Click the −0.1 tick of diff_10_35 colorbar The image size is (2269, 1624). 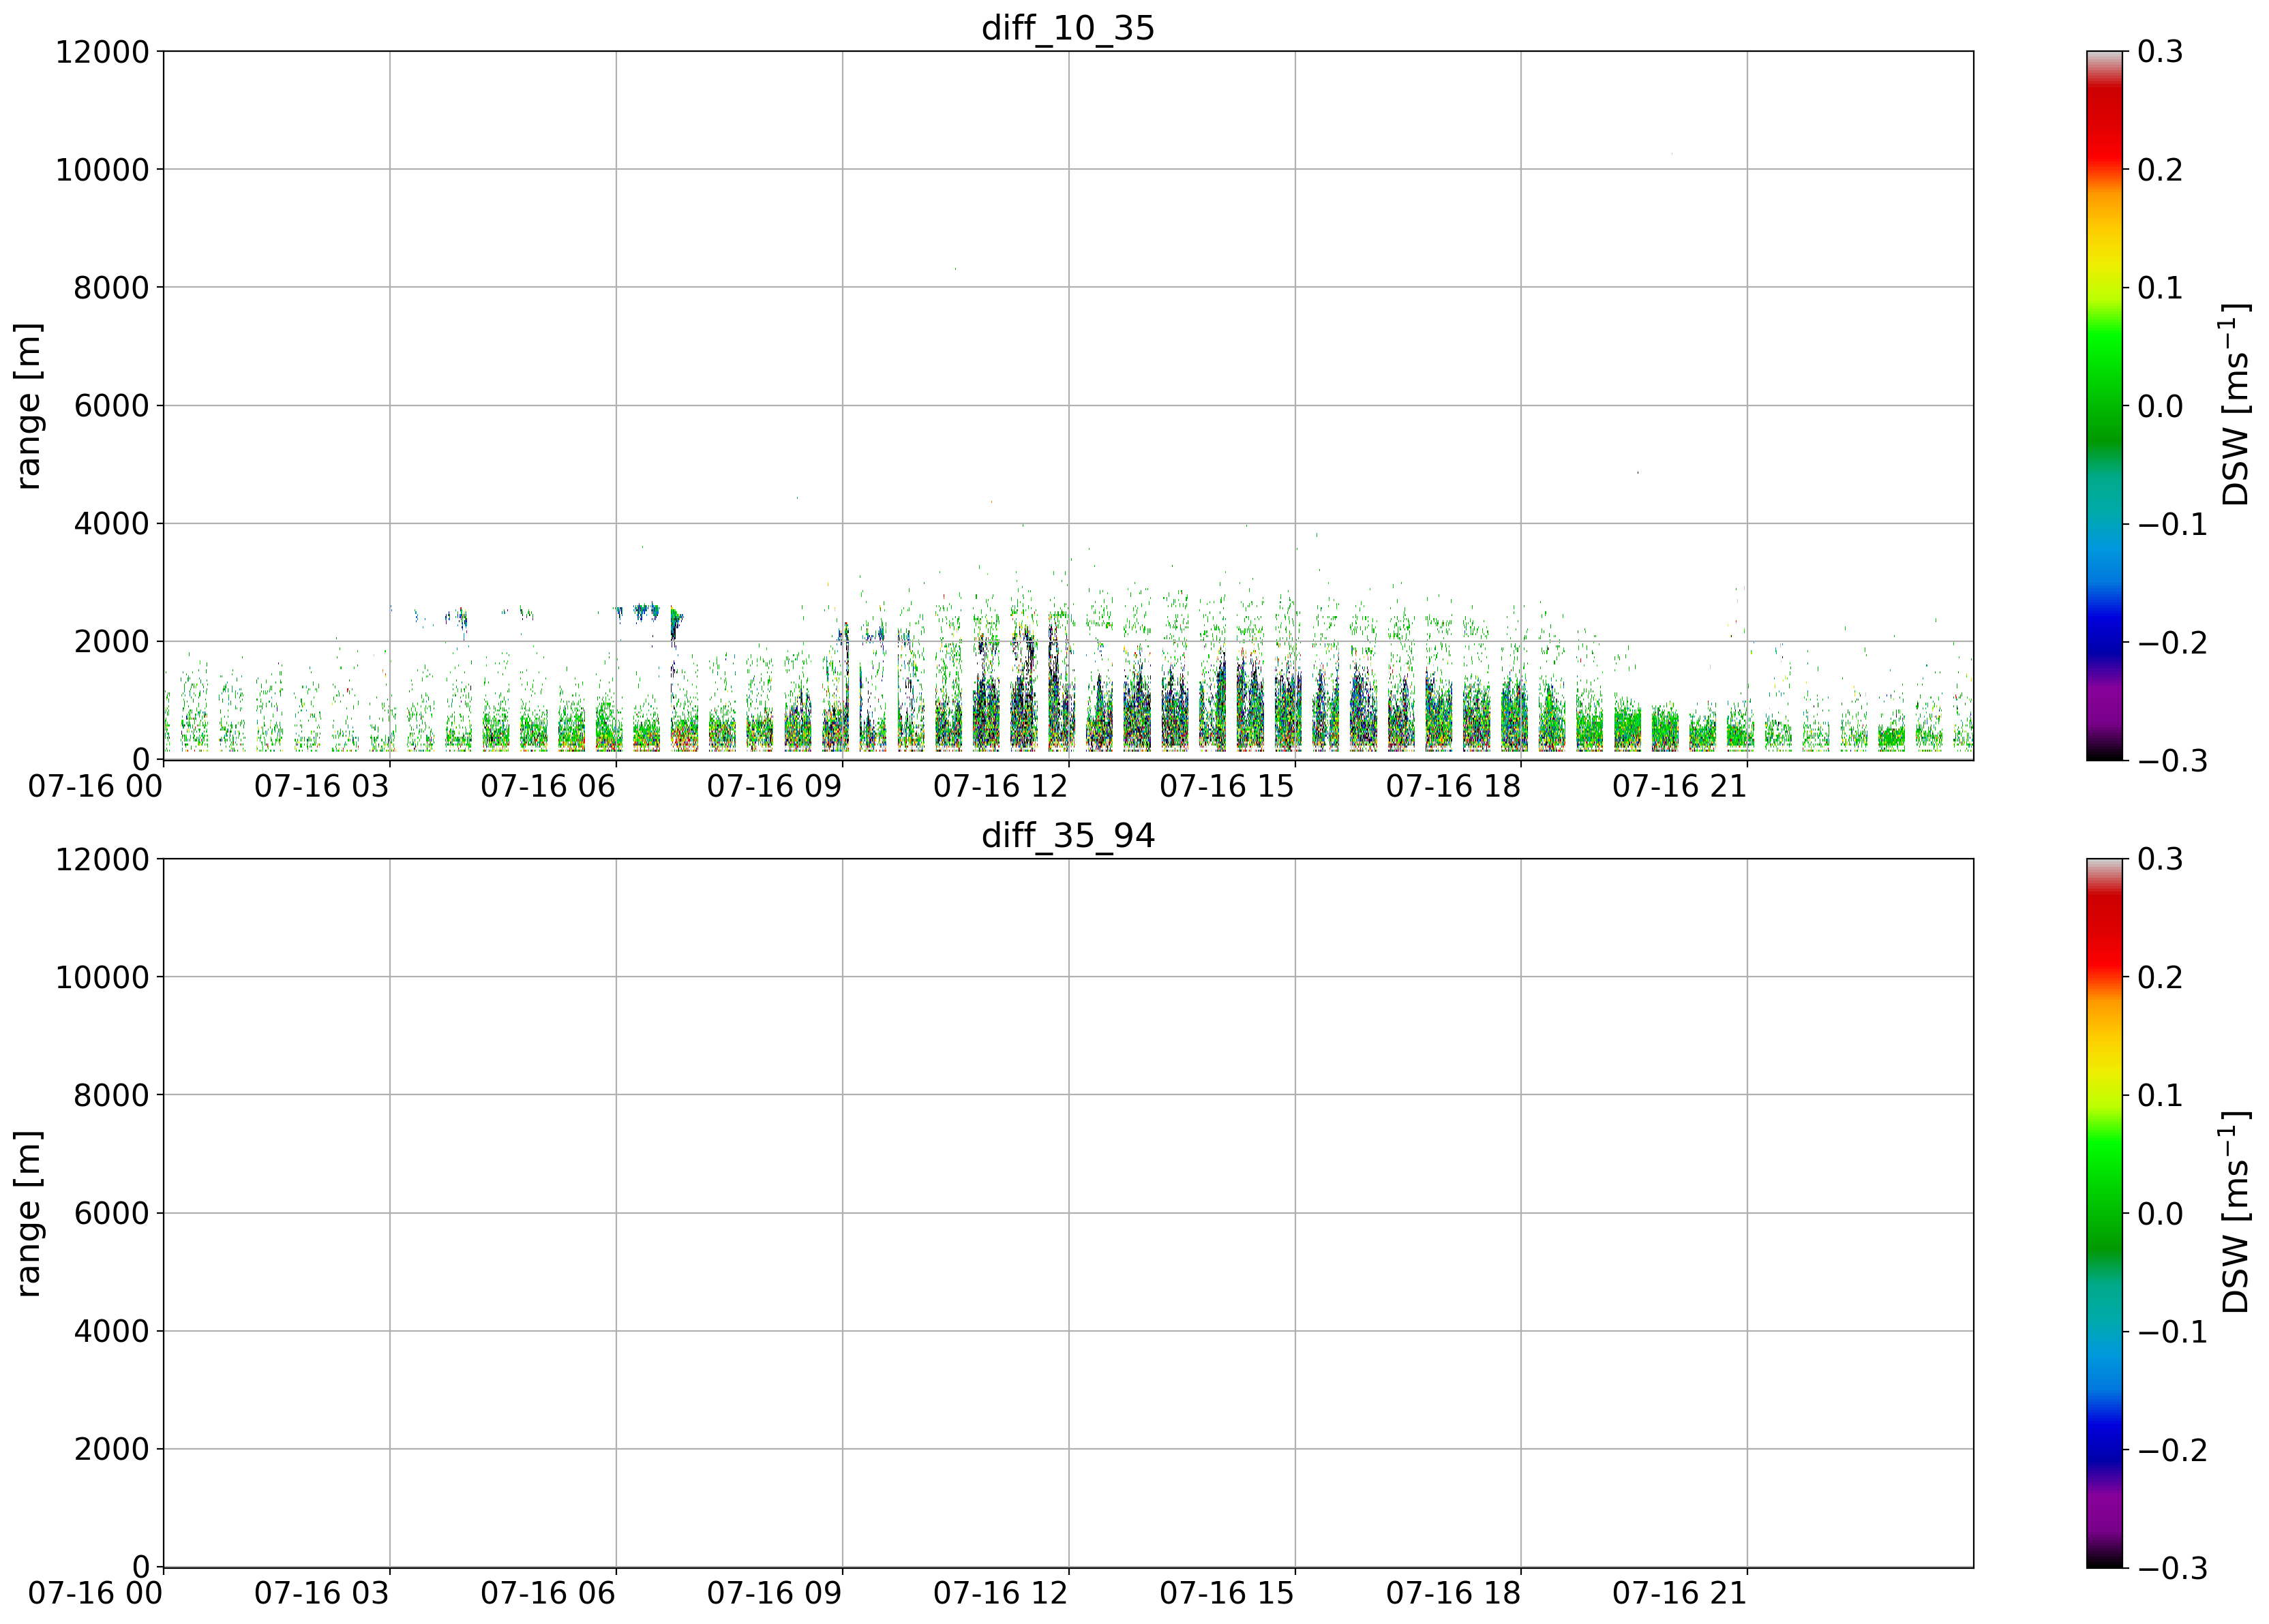(x=2172, y=524)
